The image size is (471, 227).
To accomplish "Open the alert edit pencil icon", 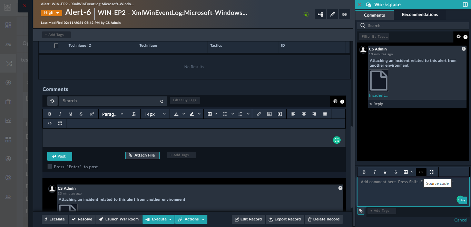I will point(332,14).
